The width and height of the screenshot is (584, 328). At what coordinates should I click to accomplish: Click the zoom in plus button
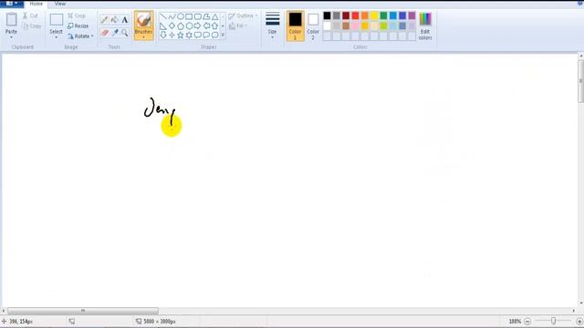click(x=579, y=321)
